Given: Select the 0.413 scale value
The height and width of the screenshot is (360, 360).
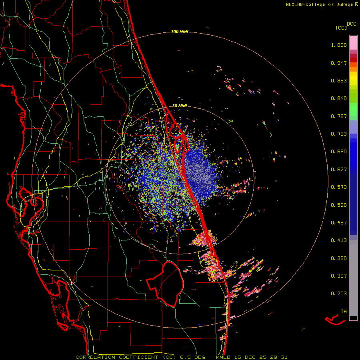Looking at the screenshot, I should pos(339,240).
